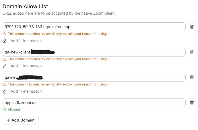This screenshot has width=198, height=130.
Task: Click the Add Domain button
Action: pos(21,120)
